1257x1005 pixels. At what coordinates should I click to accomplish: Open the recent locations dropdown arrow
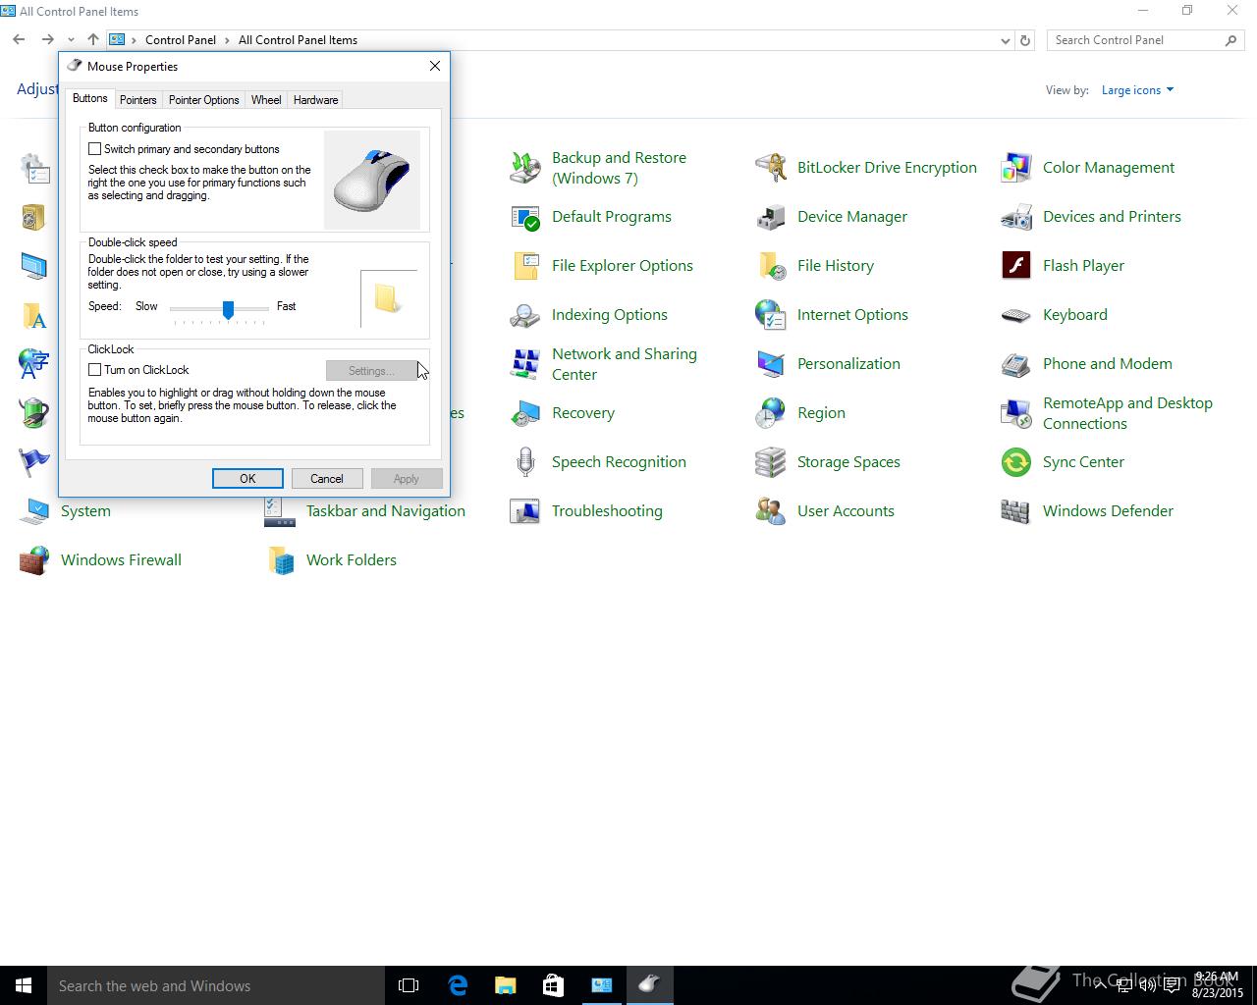tap(71, 40)
